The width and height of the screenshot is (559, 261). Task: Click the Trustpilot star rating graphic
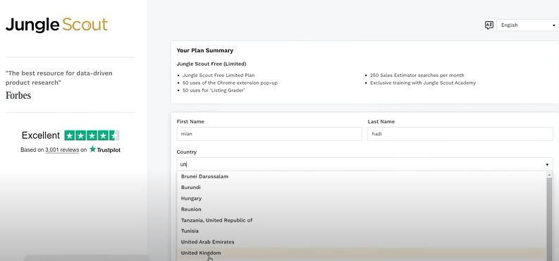[x=92, y=135]
